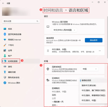Click the language icon beside 区域格式
This screenshot has width=108, height=107.
(48, 80)
